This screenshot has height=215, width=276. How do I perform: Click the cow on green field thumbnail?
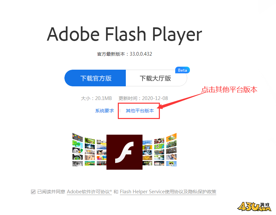pyautogui.click(x=159, y=146)
